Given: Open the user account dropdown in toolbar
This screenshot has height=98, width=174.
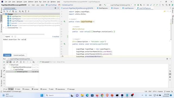Looking at the screenshot, I should [x=101, y=5].
